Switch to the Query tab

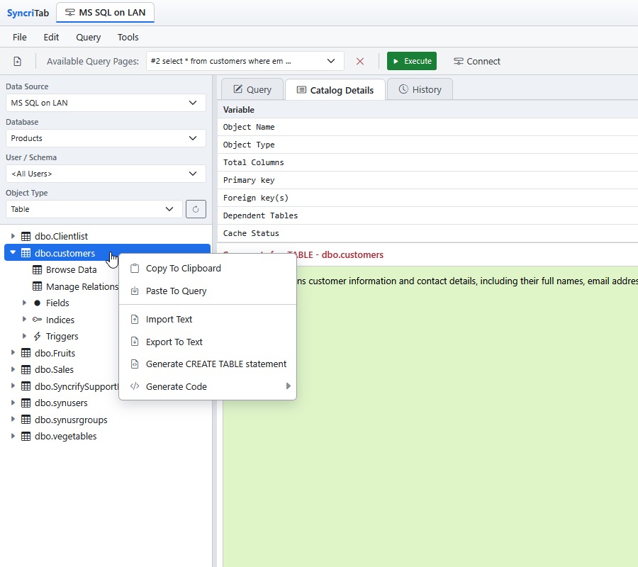tap(252, 89)
